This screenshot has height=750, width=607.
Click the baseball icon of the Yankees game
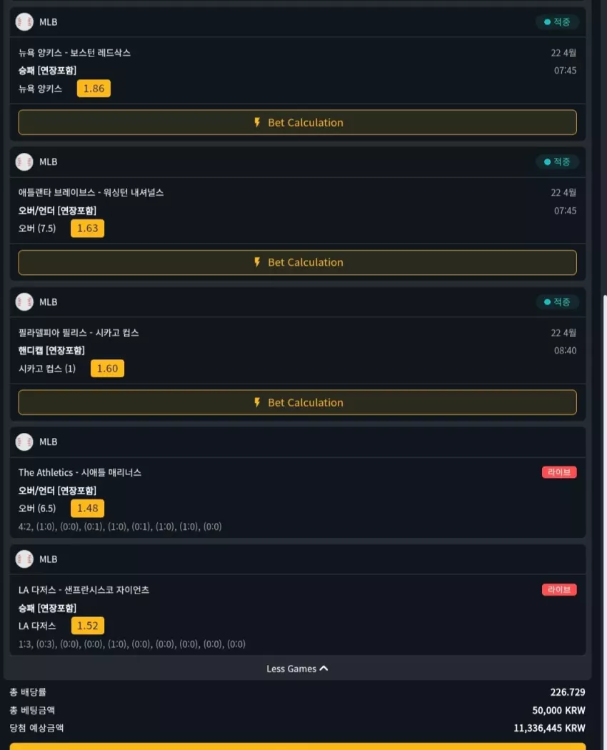[24, 22]
